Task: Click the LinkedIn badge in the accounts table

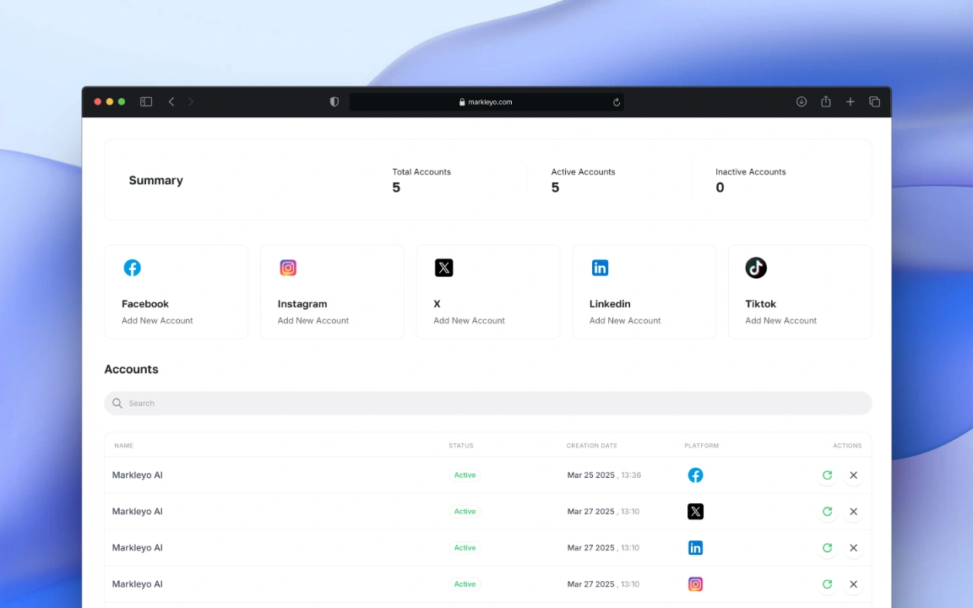Action: pos(695,547)
